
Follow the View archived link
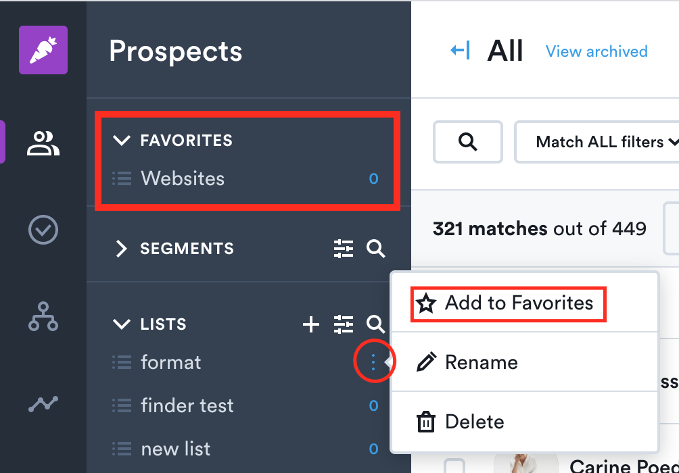596,51
